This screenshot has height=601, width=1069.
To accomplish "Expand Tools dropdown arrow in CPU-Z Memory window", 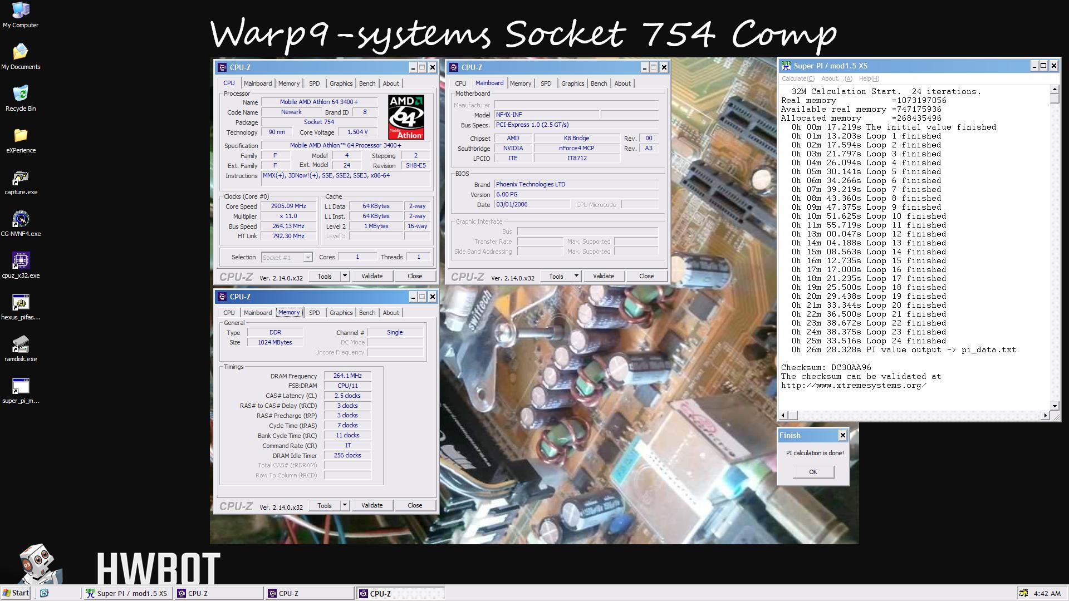I will pyautogui.click(x=345, y=505).
